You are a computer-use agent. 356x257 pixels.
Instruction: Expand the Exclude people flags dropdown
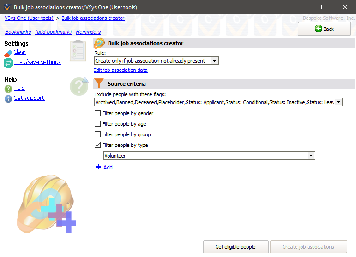point(338,102)
